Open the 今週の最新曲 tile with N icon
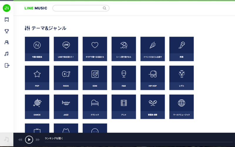The width and height of the screenshot is (235, 147). click(x=37, y=49)
